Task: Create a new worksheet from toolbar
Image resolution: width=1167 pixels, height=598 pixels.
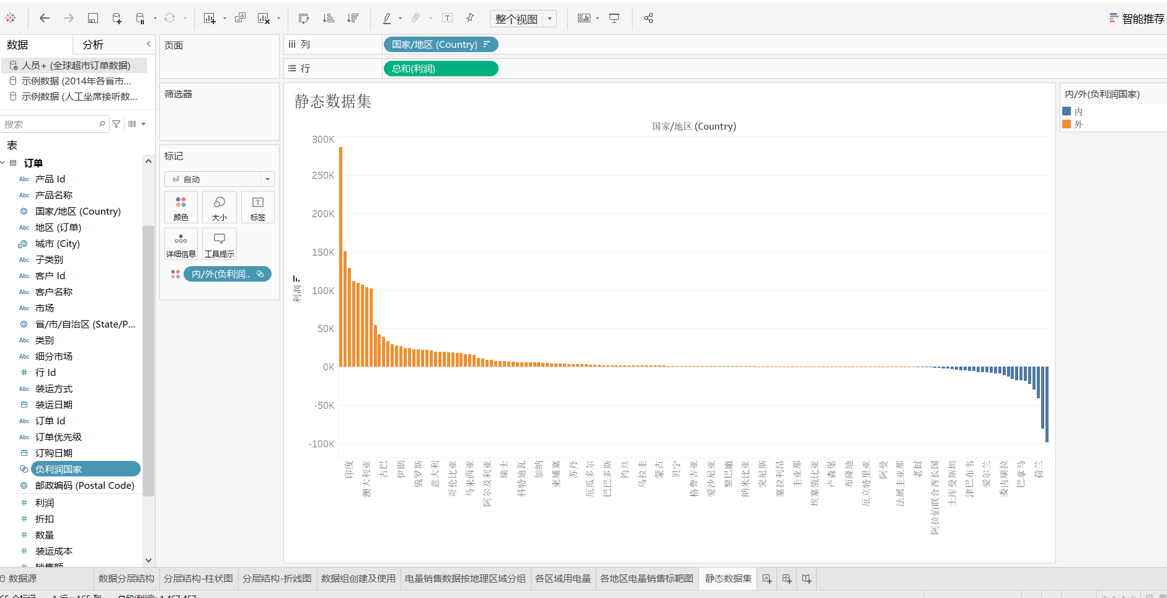Action: click(210, 18)
